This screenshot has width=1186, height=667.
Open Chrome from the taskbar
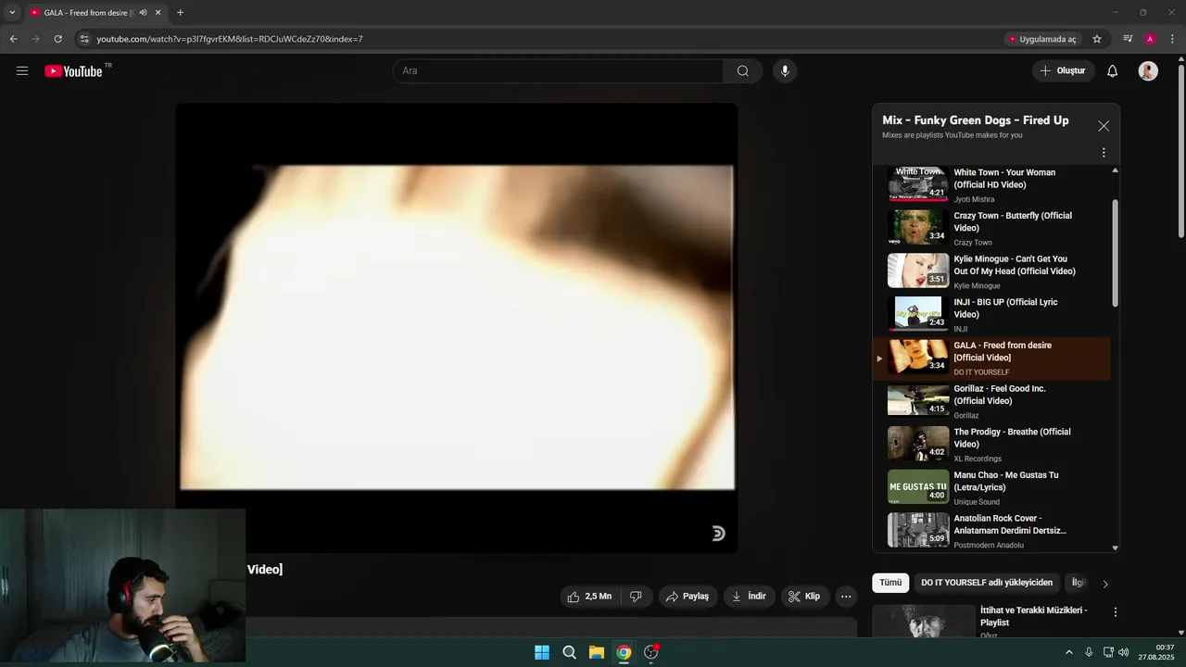(x=624, y=652)
